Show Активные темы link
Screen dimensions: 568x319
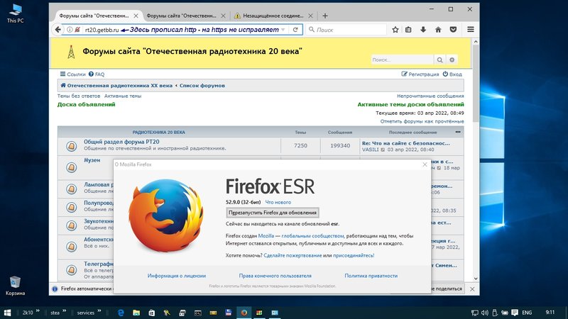[123, 96]
